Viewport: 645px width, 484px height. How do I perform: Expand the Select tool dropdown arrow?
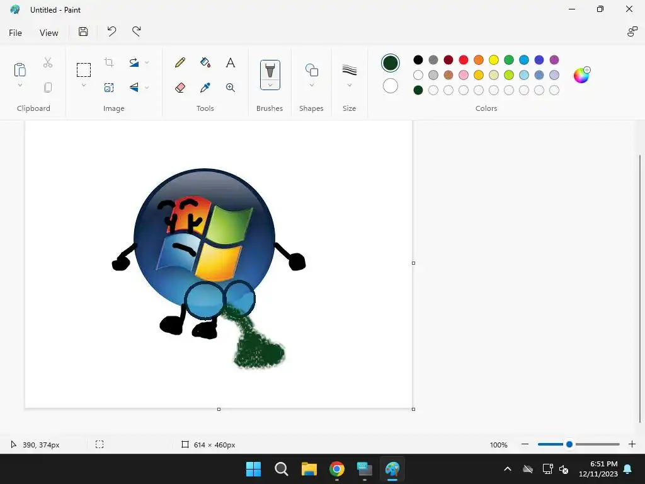pyautogui.click(x=84, y=85)
